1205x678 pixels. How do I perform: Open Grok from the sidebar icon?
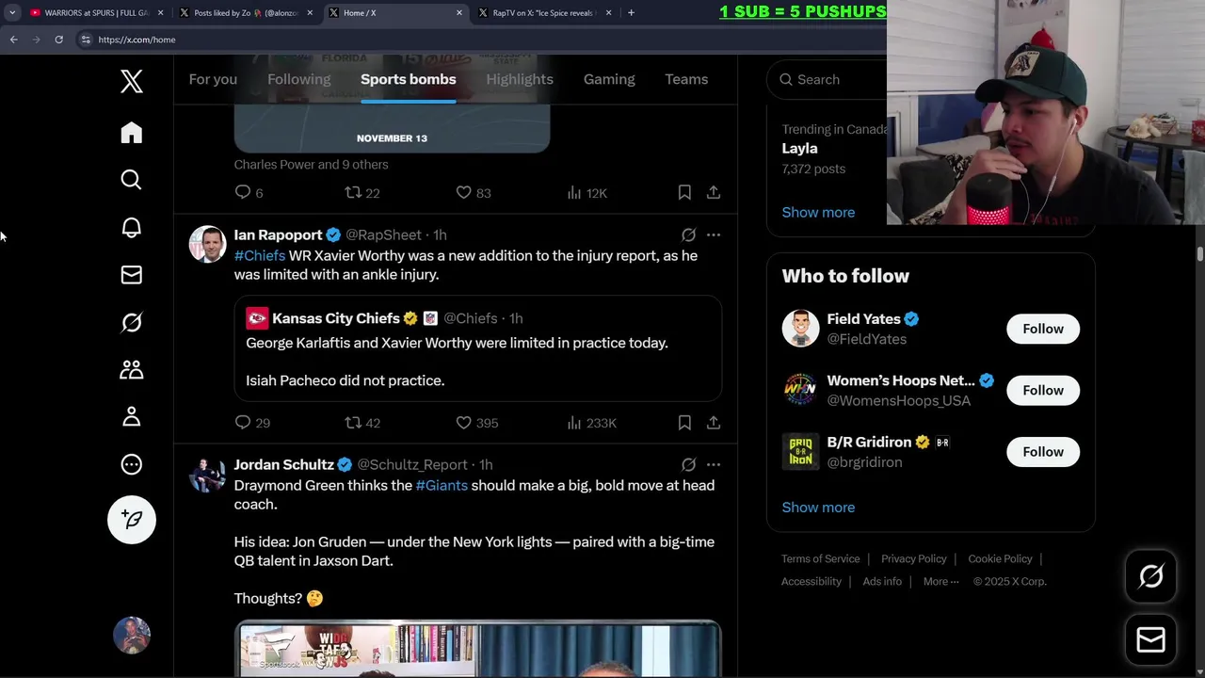(x=132, y=322)
